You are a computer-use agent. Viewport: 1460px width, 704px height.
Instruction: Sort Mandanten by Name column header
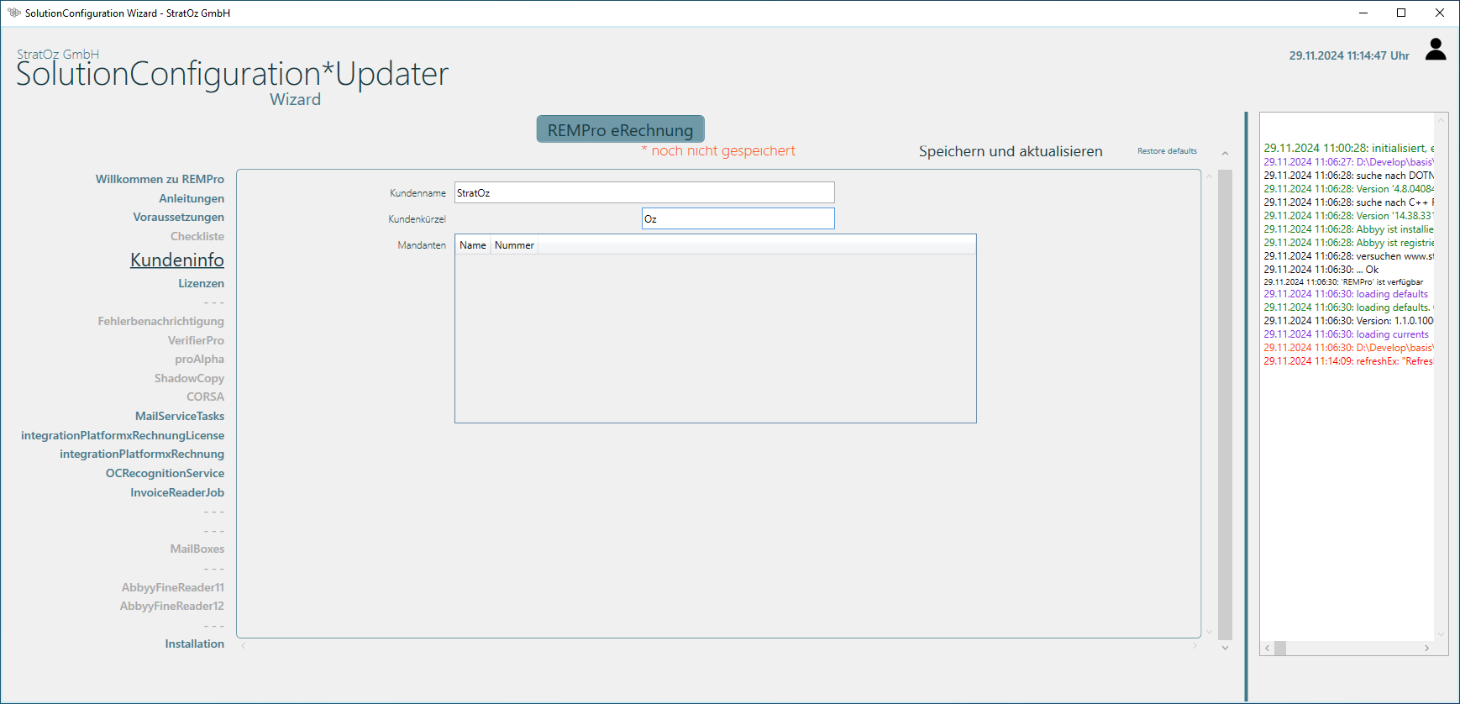pyautogui.click(x=472, y=245)
